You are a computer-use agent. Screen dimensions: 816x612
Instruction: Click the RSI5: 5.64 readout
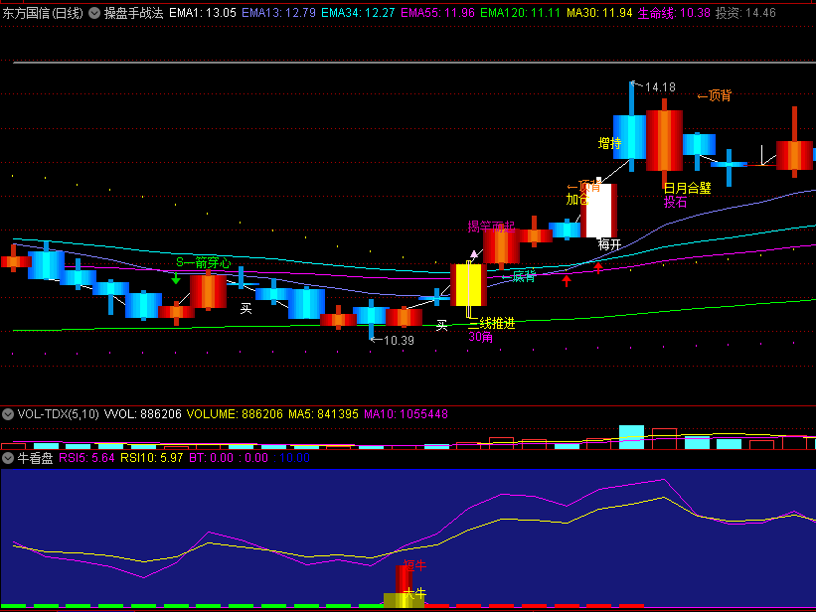click(x=86, y=458)
